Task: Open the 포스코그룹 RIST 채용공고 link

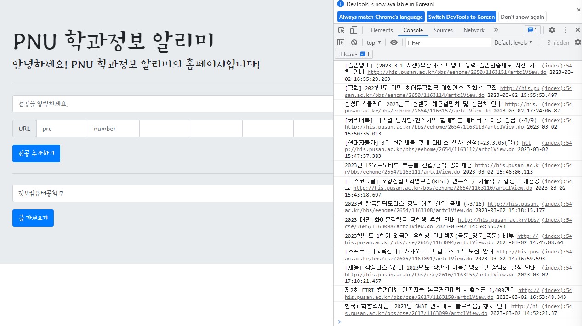Action: coord(442,188)
